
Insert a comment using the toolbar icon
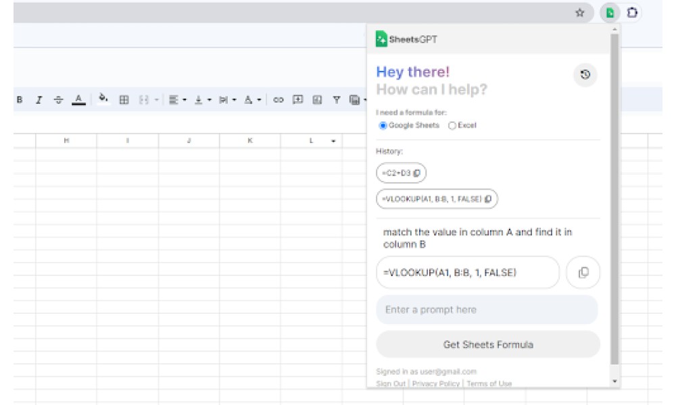click(x=297, y=100)
